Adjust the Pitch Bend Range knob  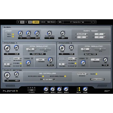tap(49, 33)
